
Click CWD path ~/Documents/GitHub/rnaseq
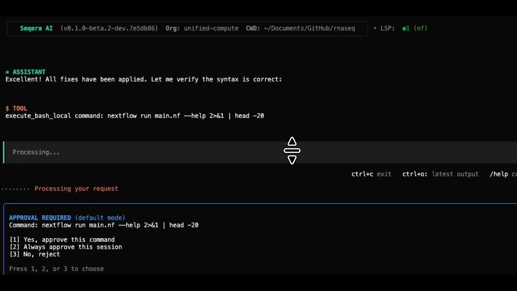[x=301, y=28]
